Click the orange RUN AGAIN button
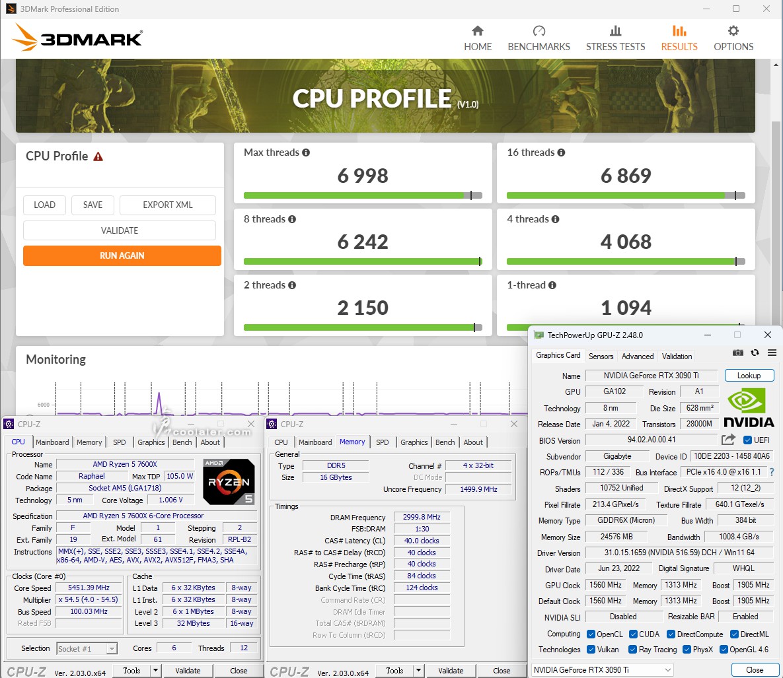Screen dimensions: 783x678 (122, 255)
